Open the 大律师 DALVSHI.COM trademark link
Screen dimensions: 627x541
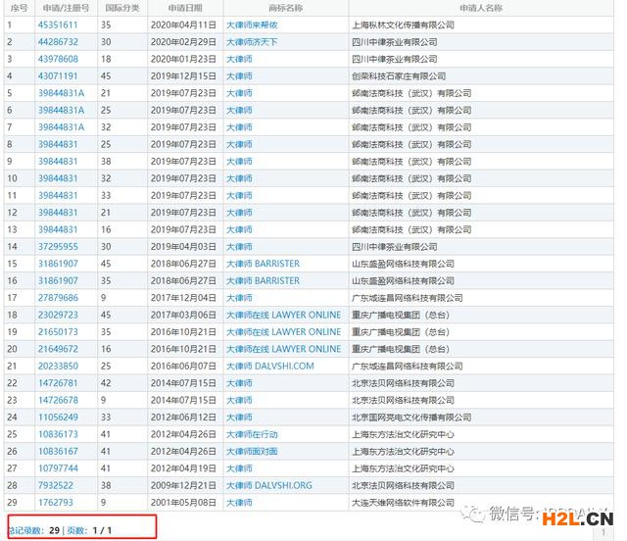270,367
